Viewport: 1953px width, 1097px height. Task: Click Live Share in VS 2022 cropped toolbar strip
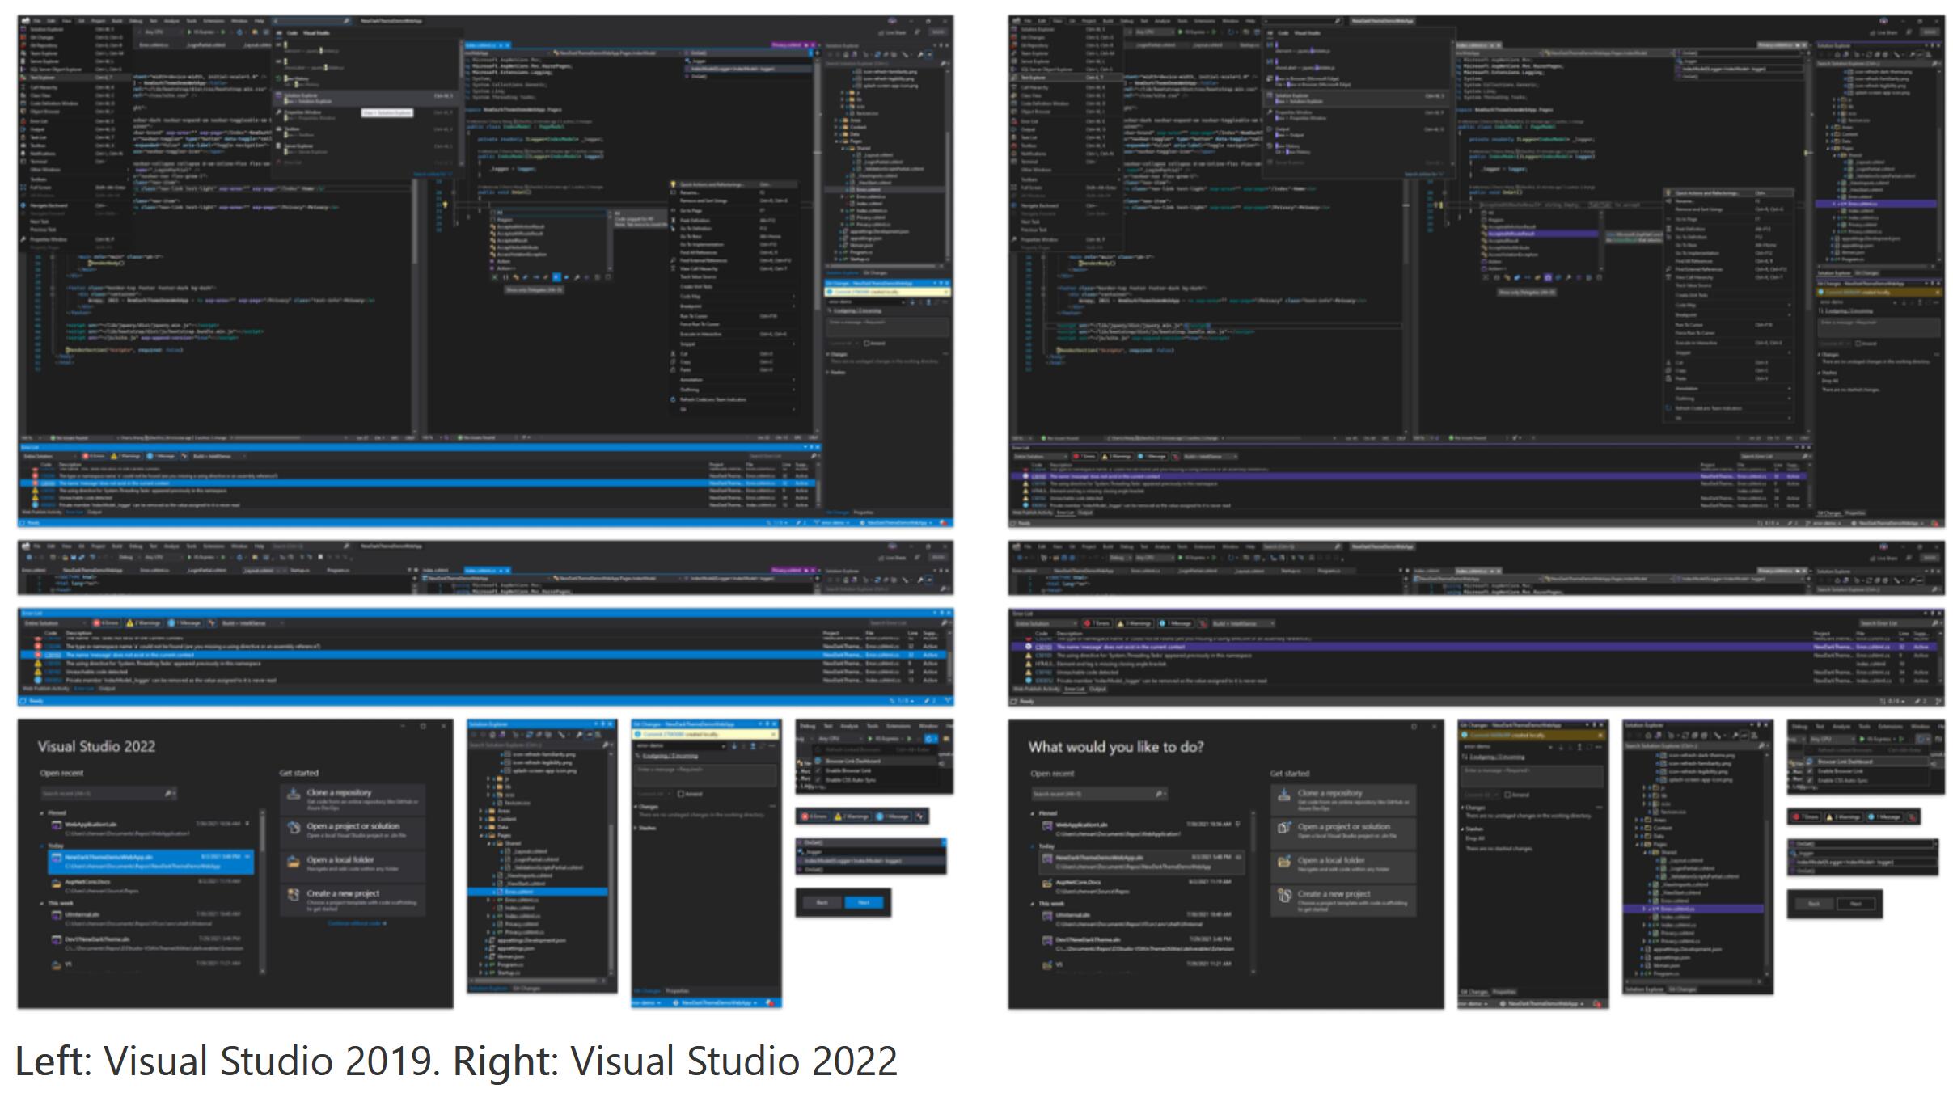1884,557
